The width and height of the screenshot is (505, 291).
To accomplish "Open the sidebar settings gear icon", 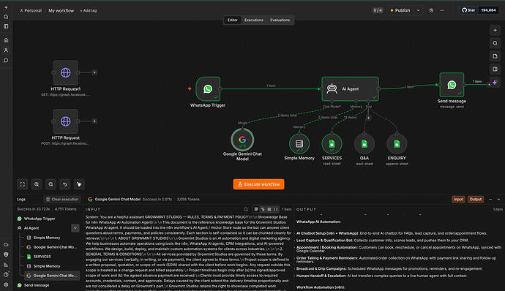I will [6, 284].
